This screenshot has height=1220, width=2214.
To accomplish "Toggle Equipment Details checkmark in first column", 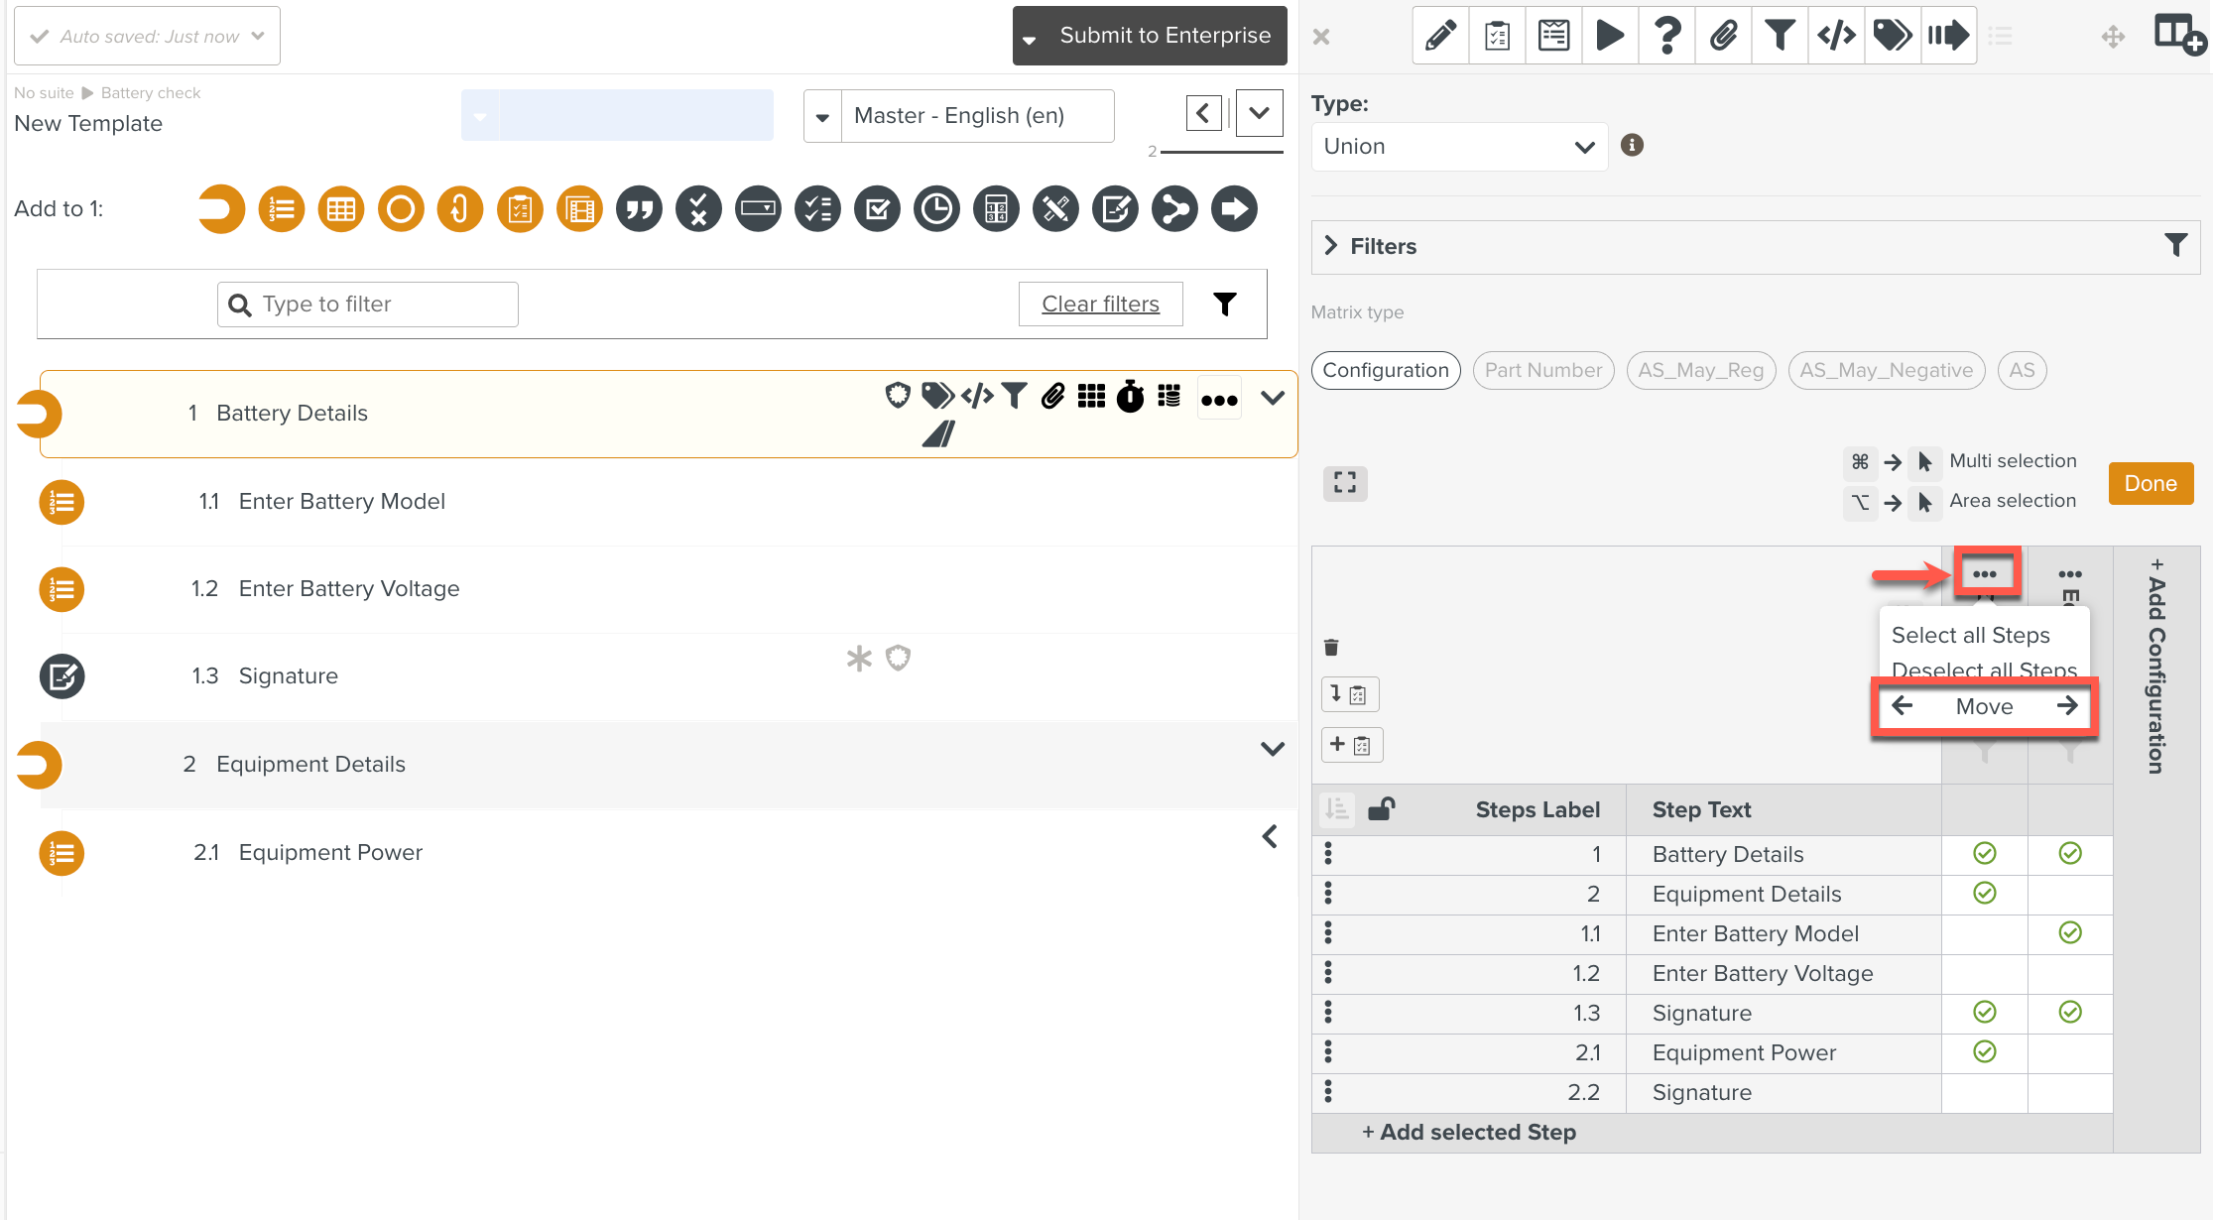I will (1984, 894).
